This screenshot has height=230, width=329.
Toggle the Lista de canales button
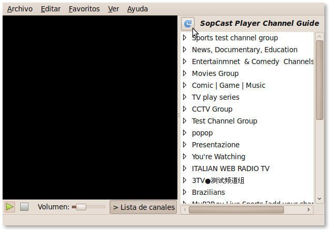click(143, 207)
